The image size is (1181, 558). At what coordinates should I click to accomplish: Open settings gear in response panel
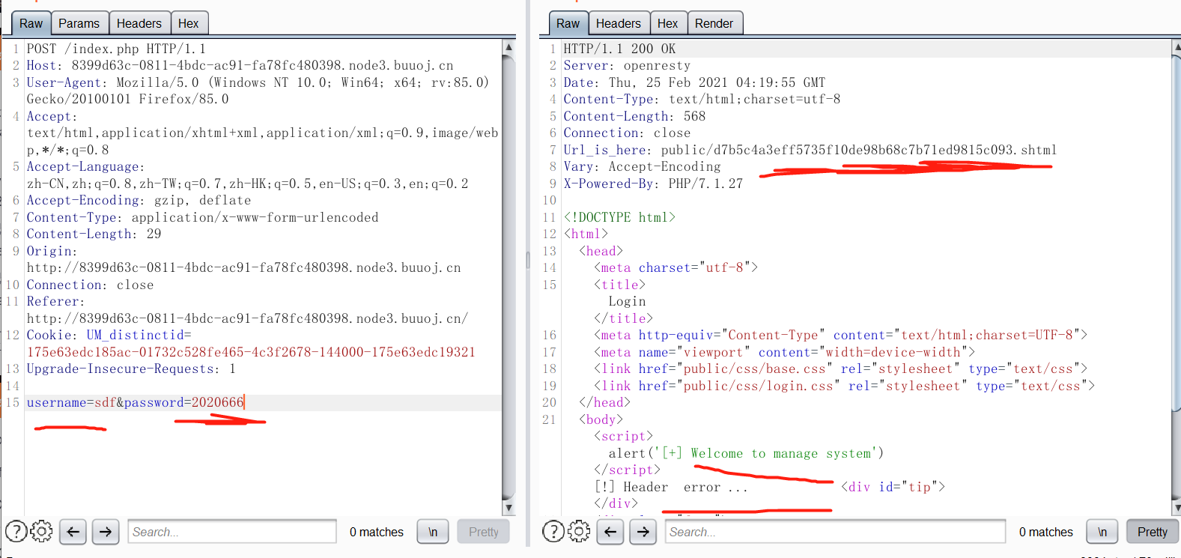pyautogui.click(x=578, y=532)
